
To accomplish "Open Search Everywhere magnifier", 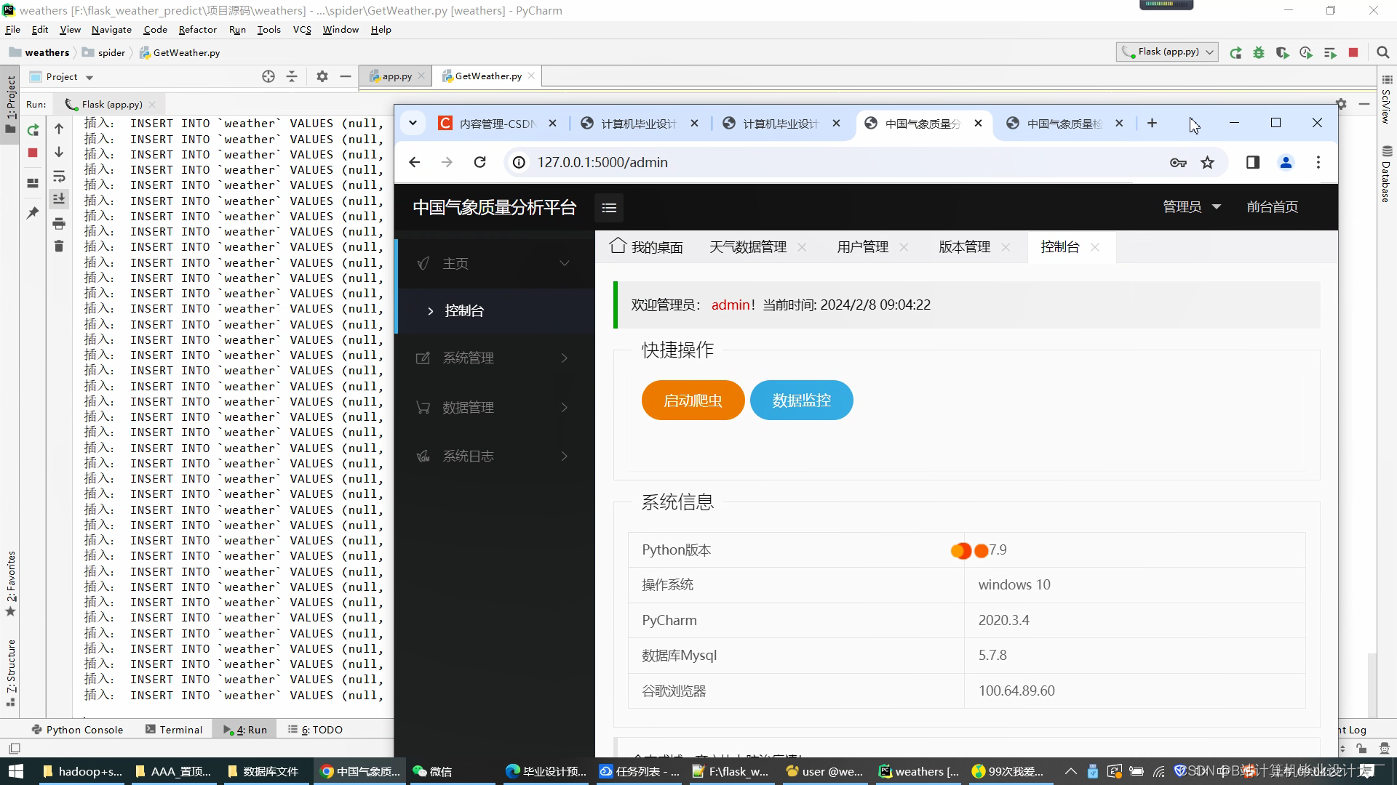I will point(1383,52).
